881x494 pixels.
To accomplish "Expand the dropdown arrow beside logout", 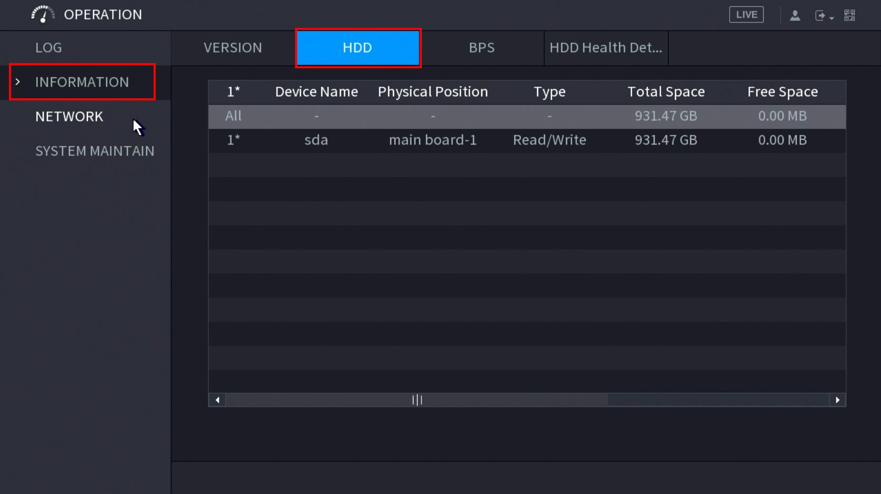I will pyautogui.click(x=832, y=18).
